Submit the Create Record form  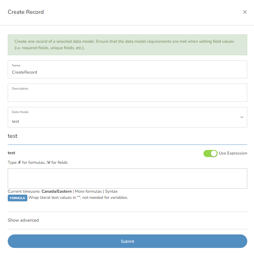pos(127,241)
